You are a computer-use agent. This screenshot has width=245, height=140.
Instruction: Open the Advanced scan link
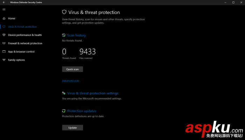point(71,81)
